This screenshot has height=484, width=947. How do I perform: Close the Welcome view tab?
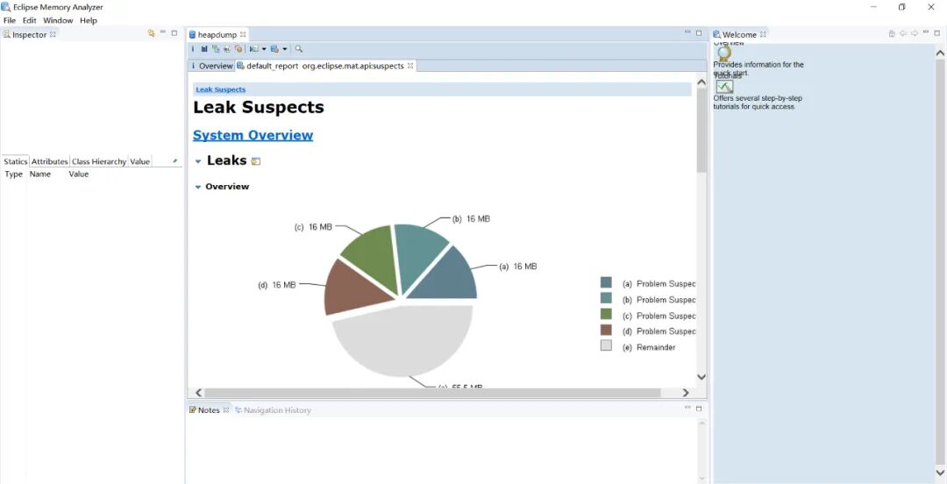[x=763, y=34]
